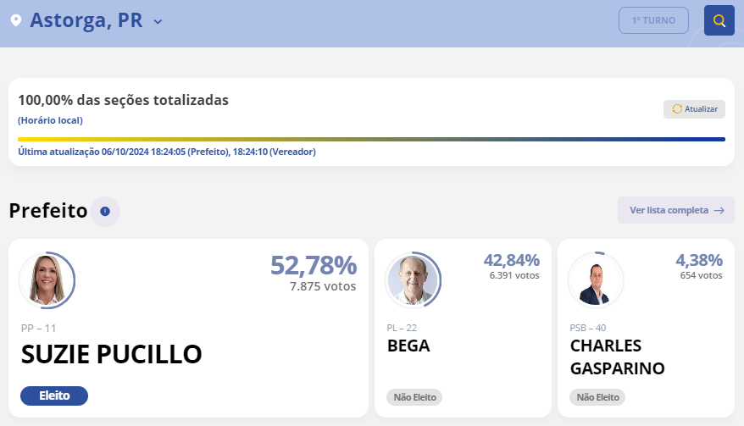Click the sections totalized progress bar

click(x=371, y=139)
